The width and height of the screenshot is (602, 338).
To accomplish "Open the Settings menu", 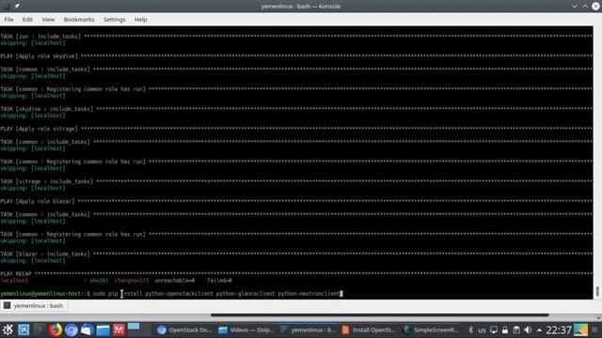I will point(115,20).
